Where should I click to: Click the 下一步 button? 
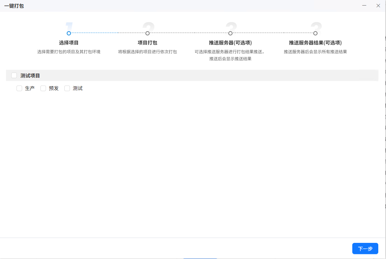click(x=365, y=248)
